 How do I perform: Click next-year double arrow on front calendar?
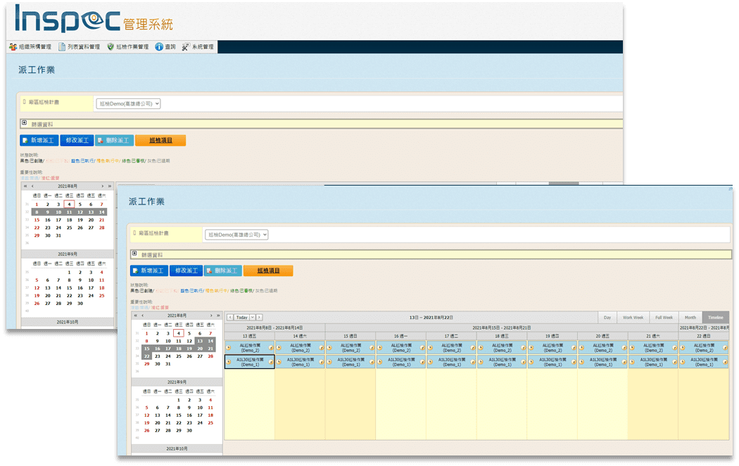tap(218, 316)
